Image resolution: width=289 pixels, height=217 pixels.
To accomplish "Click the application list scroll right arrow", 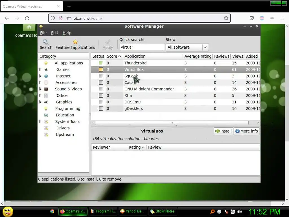I will pos(258,123).
